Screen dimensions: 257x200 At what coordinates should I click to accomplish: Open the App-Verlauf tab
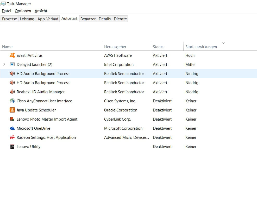[x=48, y=19]
